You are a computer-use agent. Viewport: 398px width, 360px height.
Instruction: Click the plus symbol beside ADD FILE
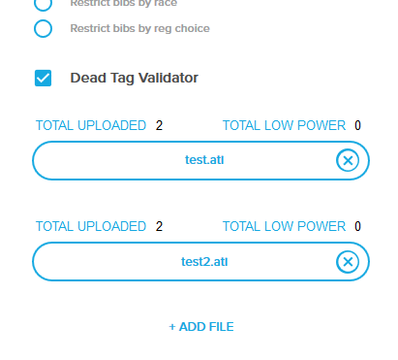point(172,327)
